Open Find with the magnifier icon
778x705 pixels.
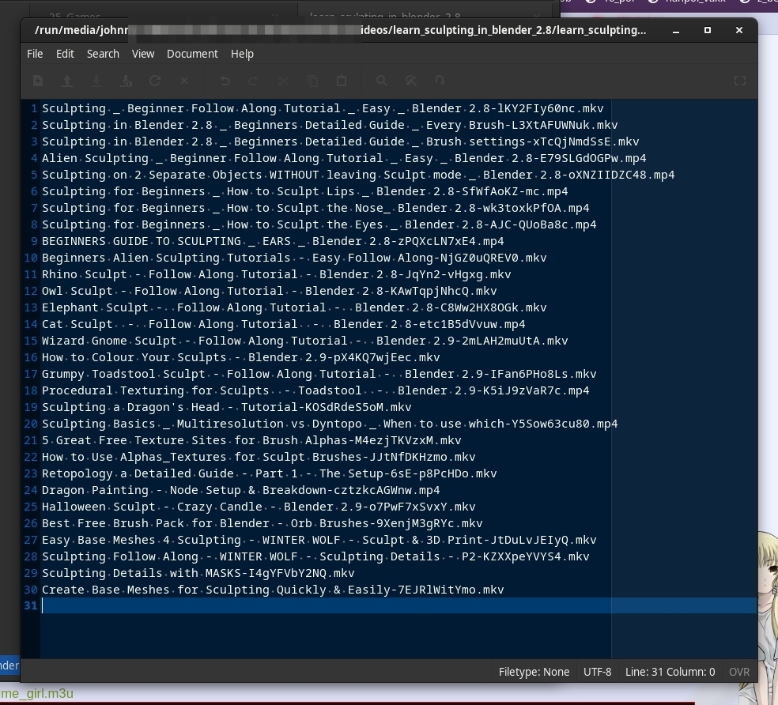[x=382, y=81]
